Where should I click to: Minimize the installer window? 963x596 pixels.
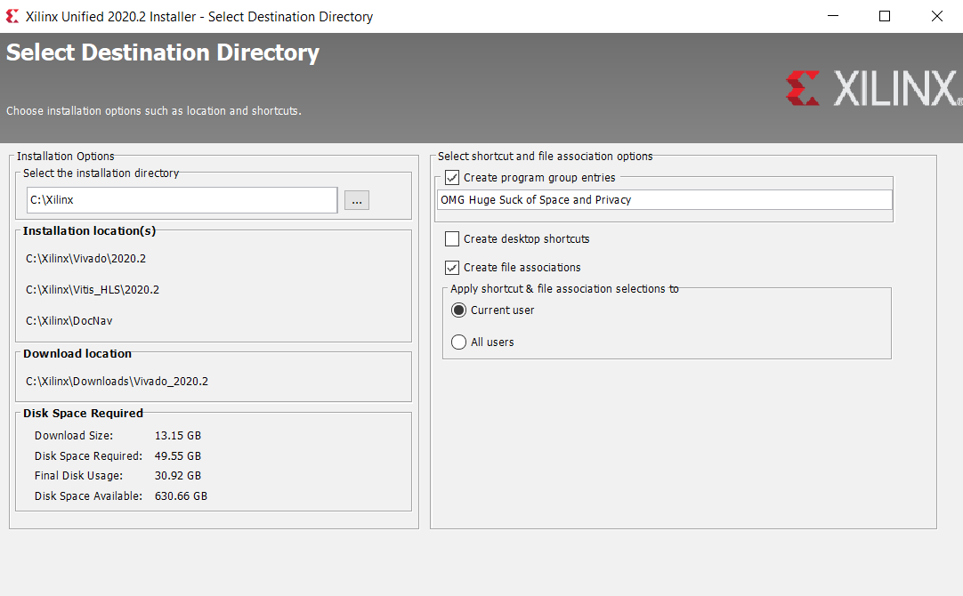833,16
